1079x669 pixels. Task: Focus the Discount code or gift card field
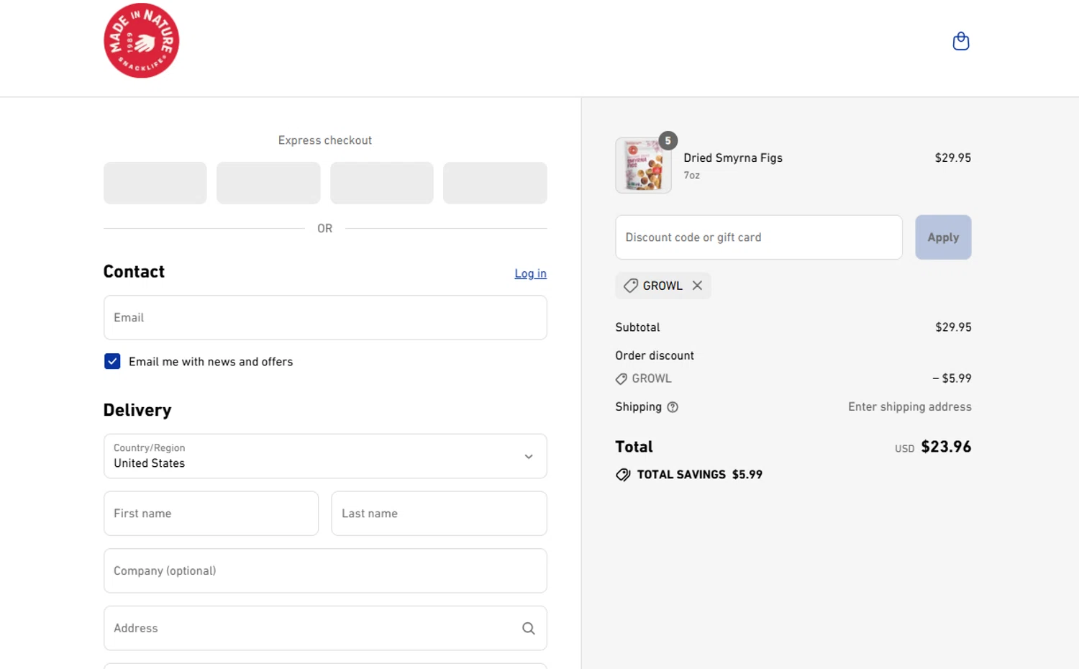point(759,237)
